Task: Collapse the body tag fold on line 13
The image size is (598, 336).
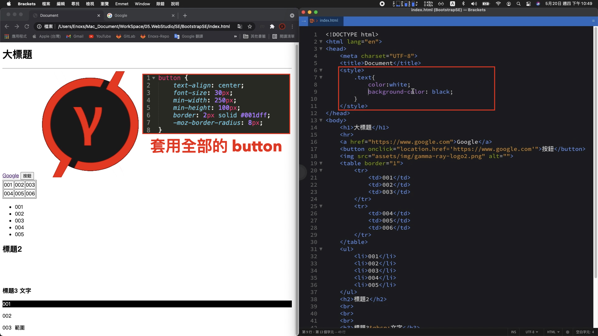Action: pos(321,120)
